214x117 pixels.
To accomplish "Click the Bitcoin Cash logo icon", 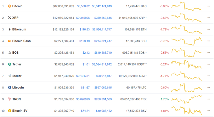I will click(x=9, y=41).
